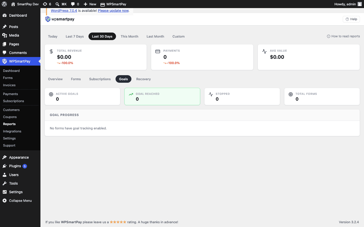Click the Tools wrench icon
This screenshot has height=227, width=364.
point(5,183)
